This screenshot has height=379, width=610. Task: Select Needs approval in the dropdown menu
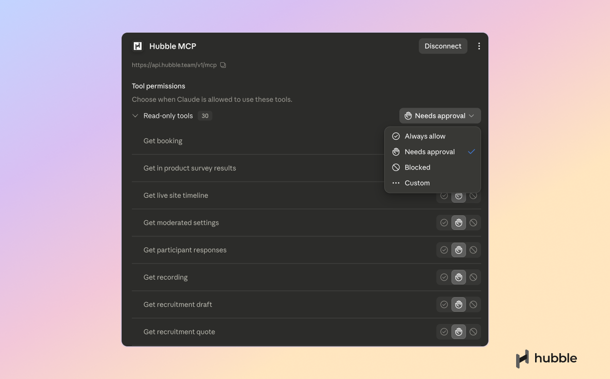(432, 152)
